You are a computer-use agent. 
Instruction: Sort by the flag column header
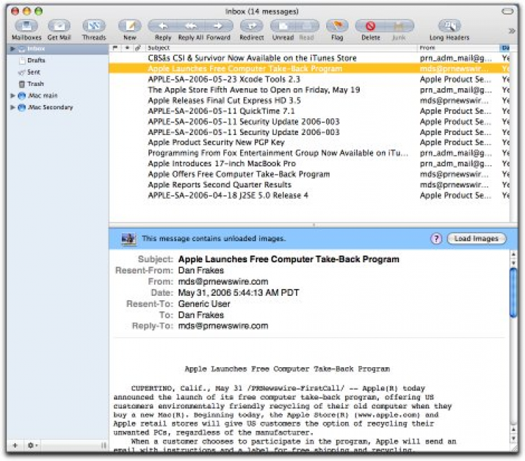pos(115,48)
